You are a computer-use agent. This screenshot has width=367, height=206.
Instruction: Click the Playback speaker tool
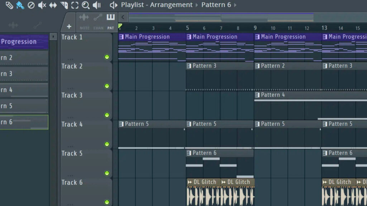96,5
